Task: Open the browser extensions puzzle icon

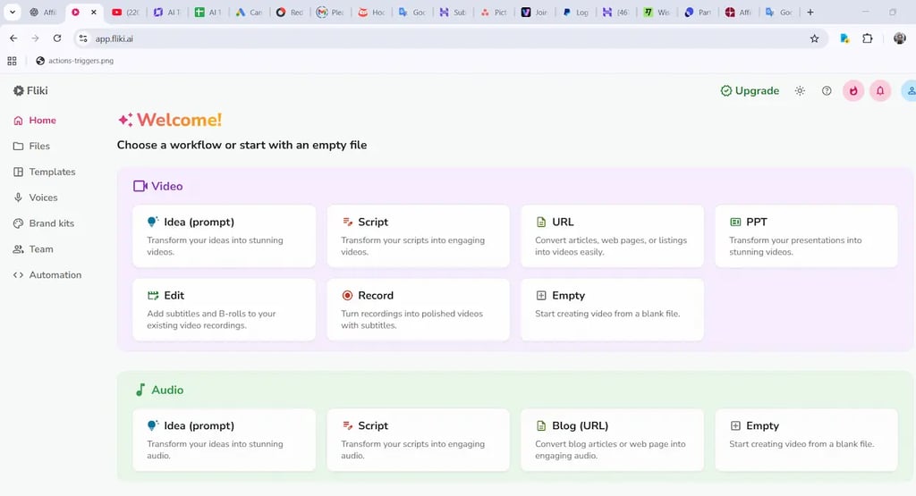Action: tap(868, 38)
